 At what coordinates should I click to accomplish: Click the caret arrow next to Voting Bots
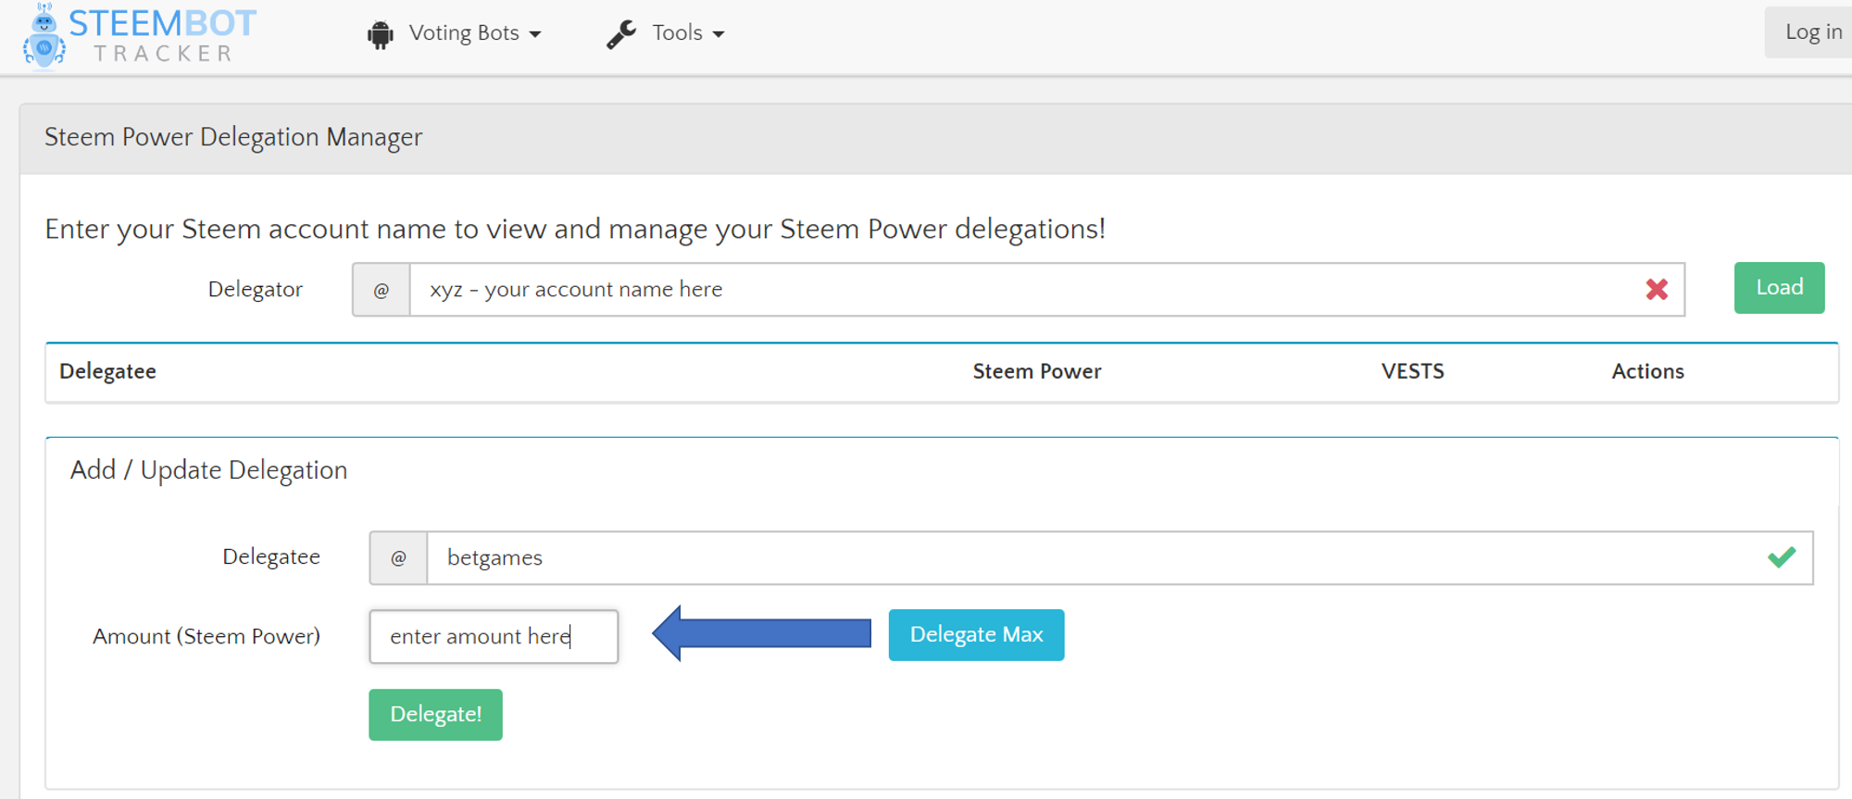point(535,34)
